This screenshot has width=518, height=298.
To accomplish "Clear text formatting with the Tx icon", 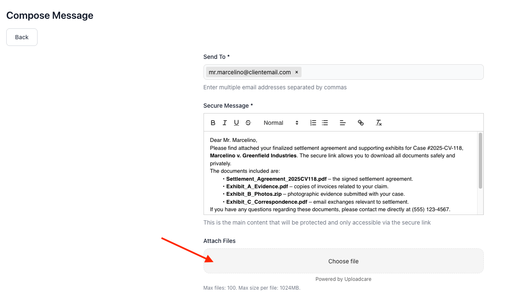I will [379, 123].
